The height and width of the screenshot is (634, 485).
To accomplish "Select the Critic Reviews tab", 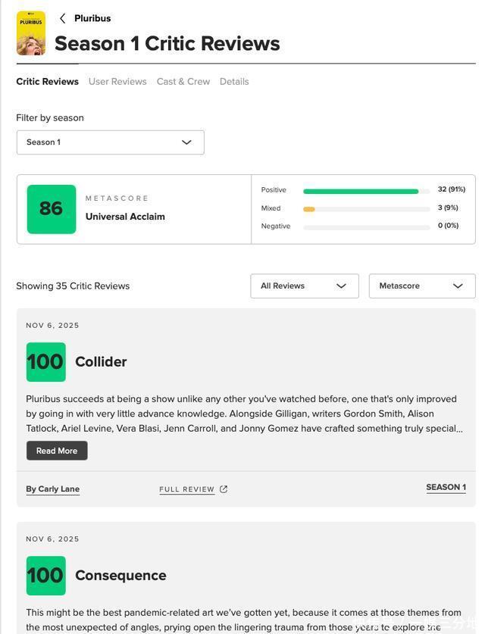I will [x=47, y=82].
